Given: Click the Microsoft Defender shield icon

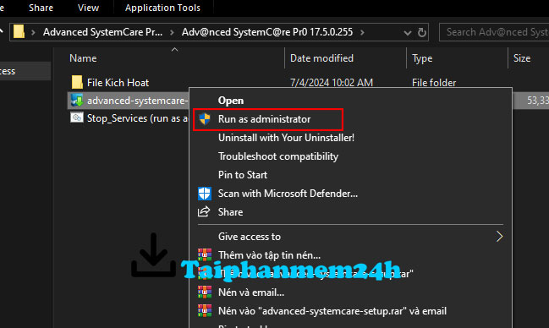Looking at the screenshot, I should [x=205, y=194].
